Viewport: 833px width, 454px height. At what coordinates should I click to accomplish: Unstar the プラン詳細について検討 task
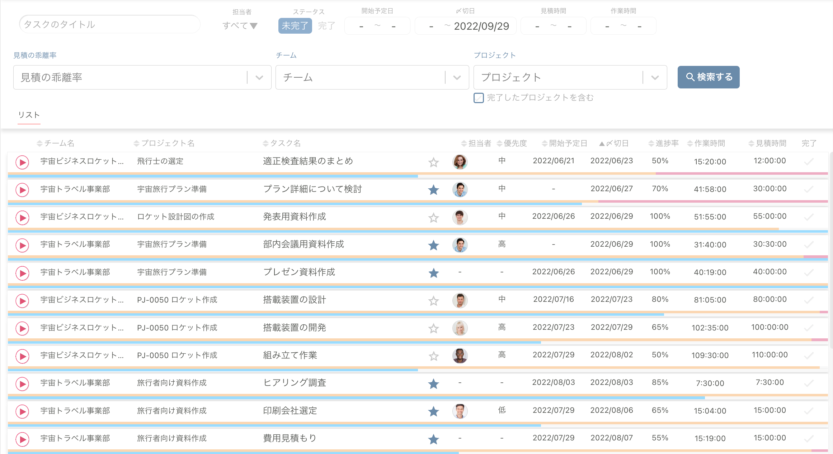click(433, 190)
